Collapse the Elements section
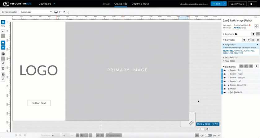The height and width of the screenshot is (138, 260). click(223, 67)
